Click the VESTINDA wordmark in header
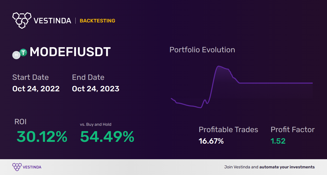The image size is (327, 175). click(52, 21)
